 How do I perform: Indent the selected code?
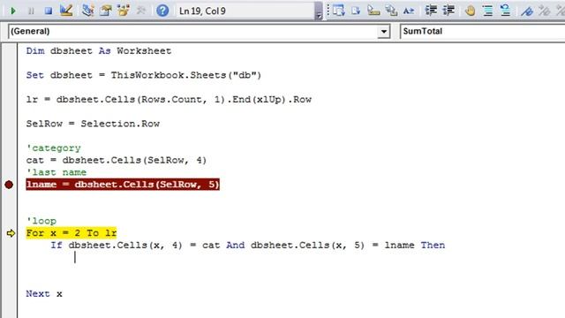point(431,11)
